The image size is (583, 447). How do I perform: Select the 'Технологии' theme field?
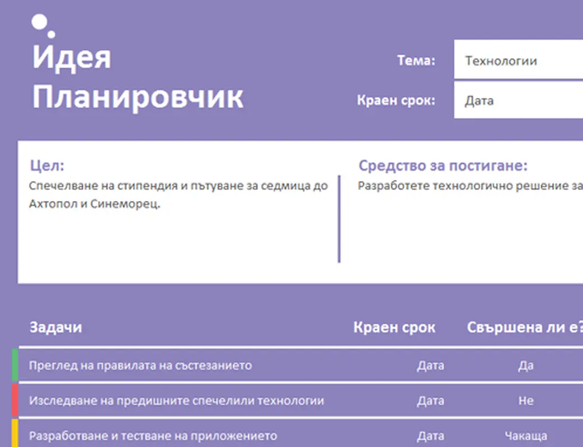(x=518, y=60)
